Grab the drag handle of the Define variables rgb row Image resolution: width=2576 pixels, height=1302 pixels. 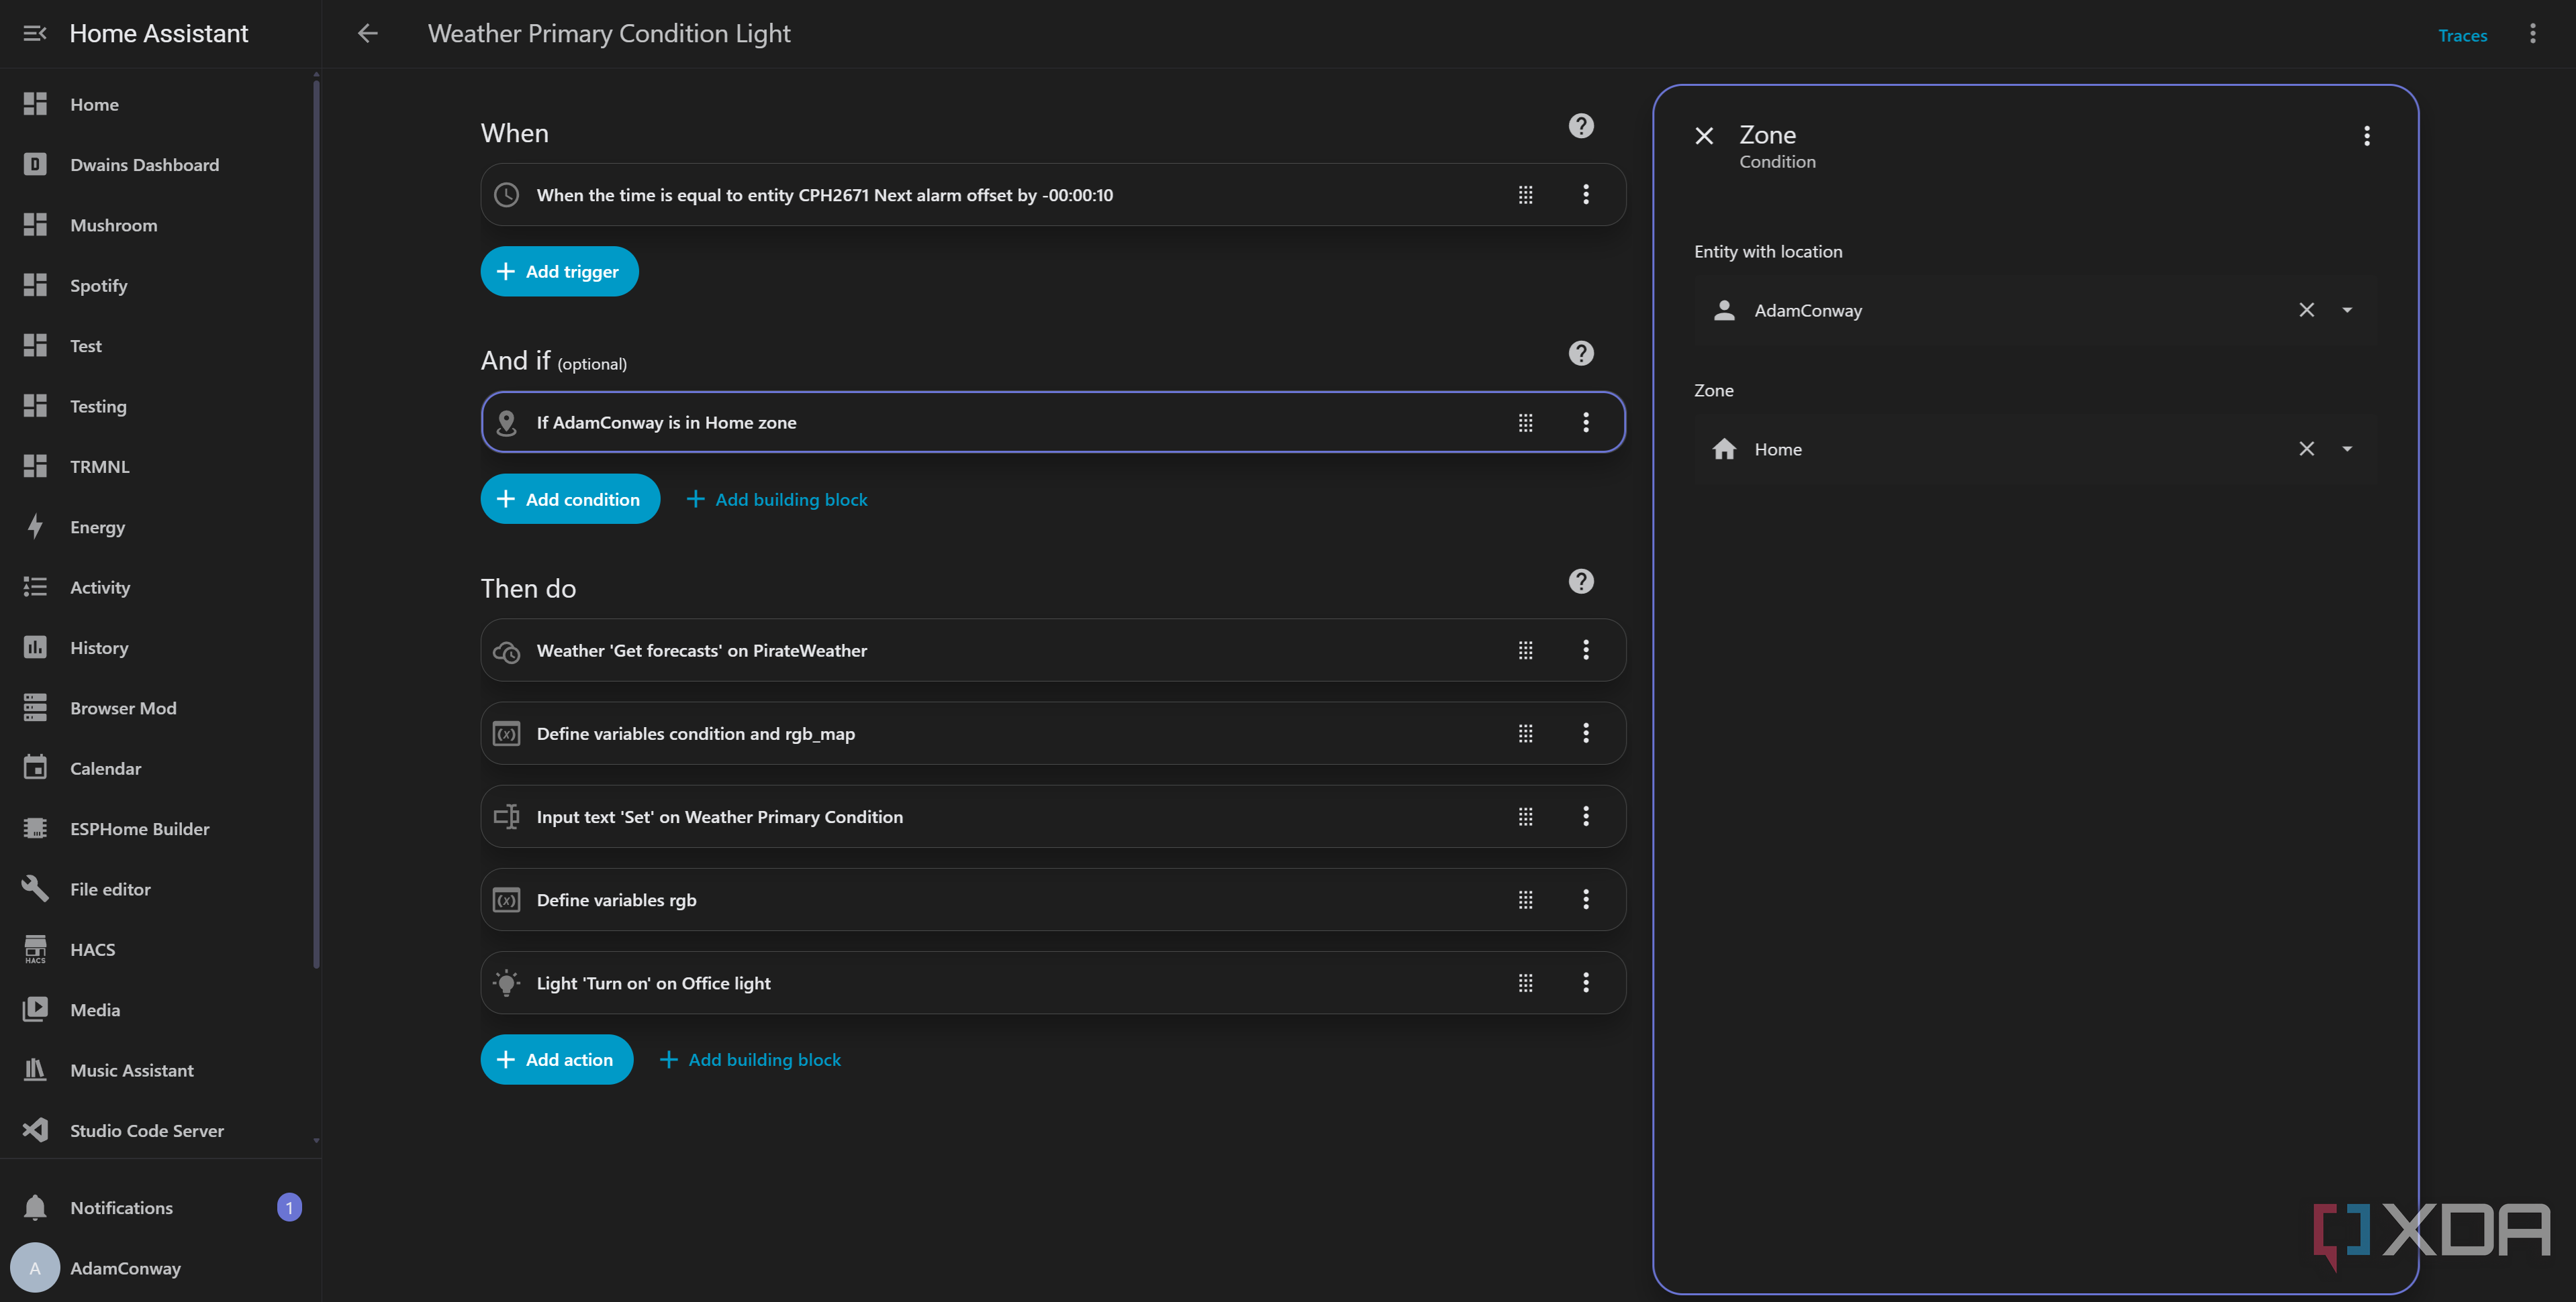pos(1525,900)
